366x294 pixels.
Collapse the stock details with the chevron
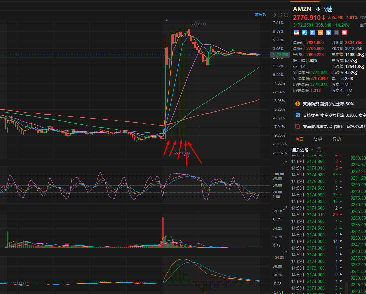pos(348,95)
